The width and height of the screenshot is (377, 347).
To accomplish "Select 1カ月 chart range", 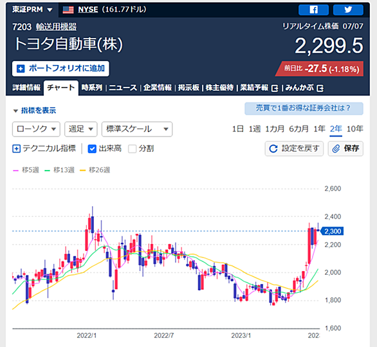I will (275, 129).
